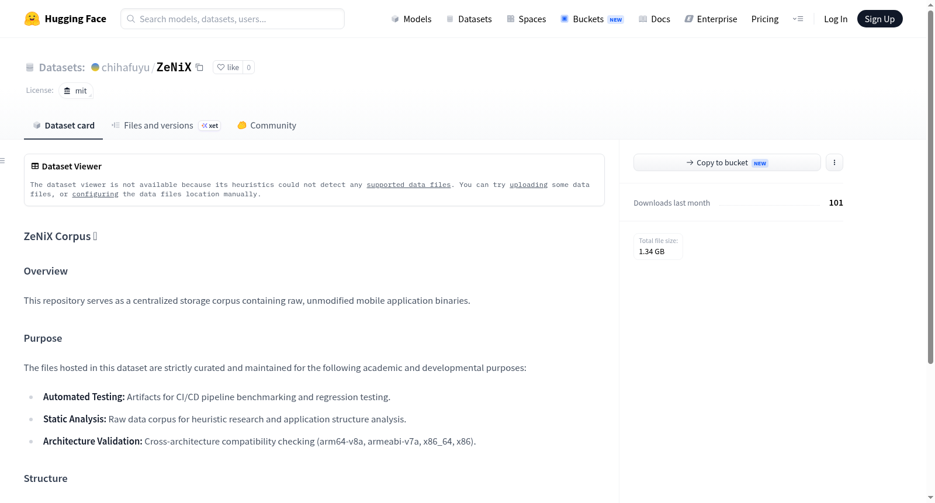The height and width of the screenshot is (503, 935).
Task: Click the Datasets breadcrumb label
Action: (x=62, y=67)
